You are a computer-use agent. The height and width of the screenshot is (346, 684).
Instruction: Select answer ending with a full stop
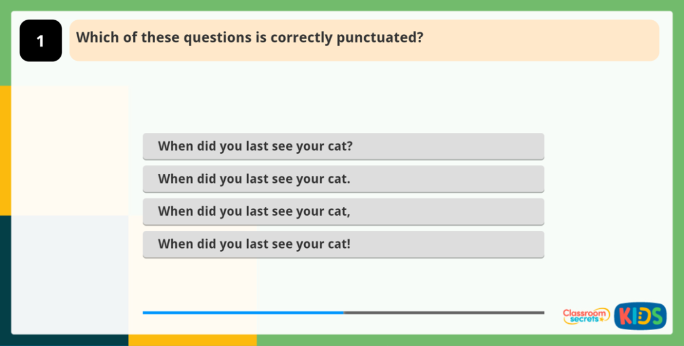tap(343, 179)
